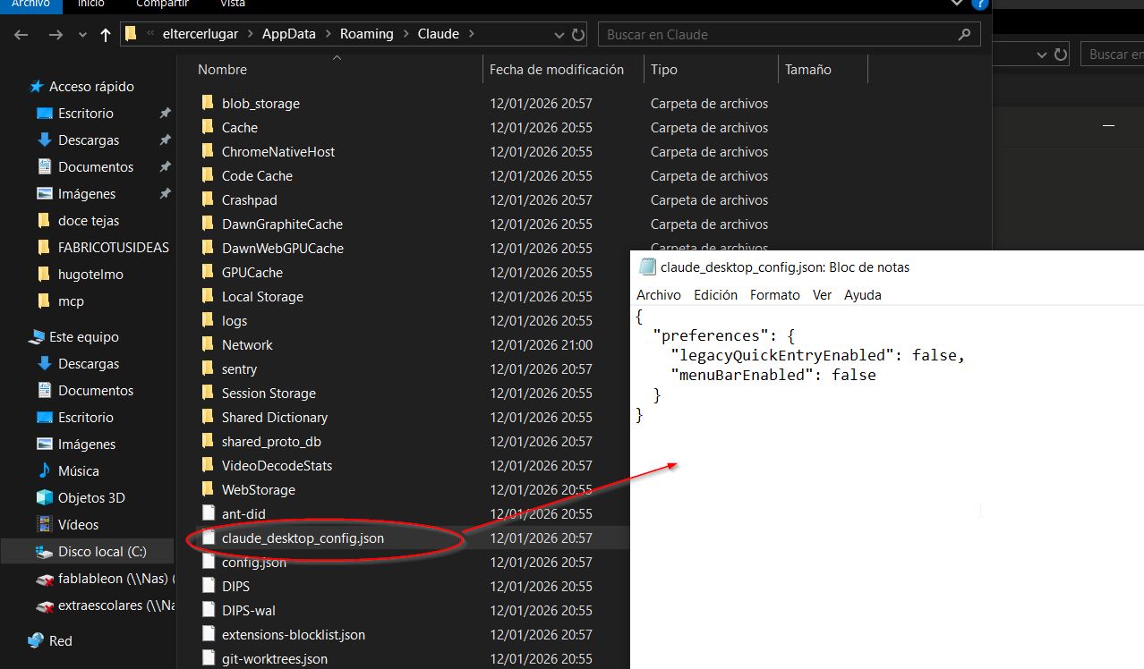Select the claude_desktop_config.json file icon
The width and height of the screenshot is (1144, 669).
[x=208, y=538]
